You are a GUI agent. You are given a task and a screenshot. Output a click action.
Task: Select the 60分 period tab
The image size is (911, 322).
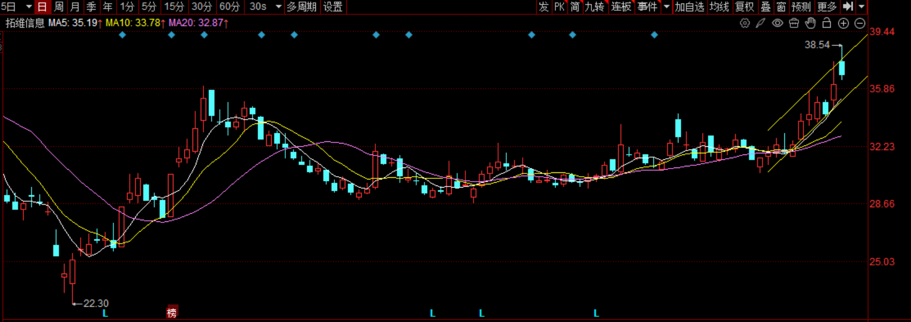tap(230, 7)
